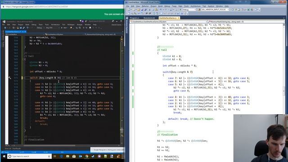
Task: Click Cortana microphone icon in search box
Action: tap(49, 156)
